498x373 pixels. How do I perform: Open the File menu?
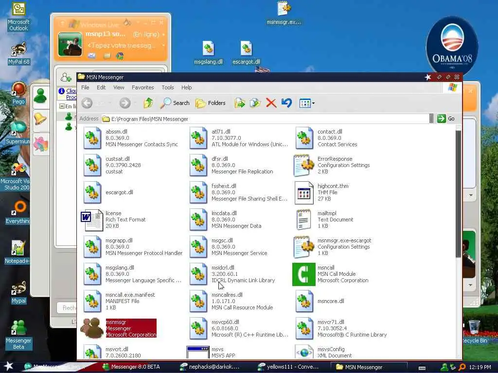tap(85, 87)
